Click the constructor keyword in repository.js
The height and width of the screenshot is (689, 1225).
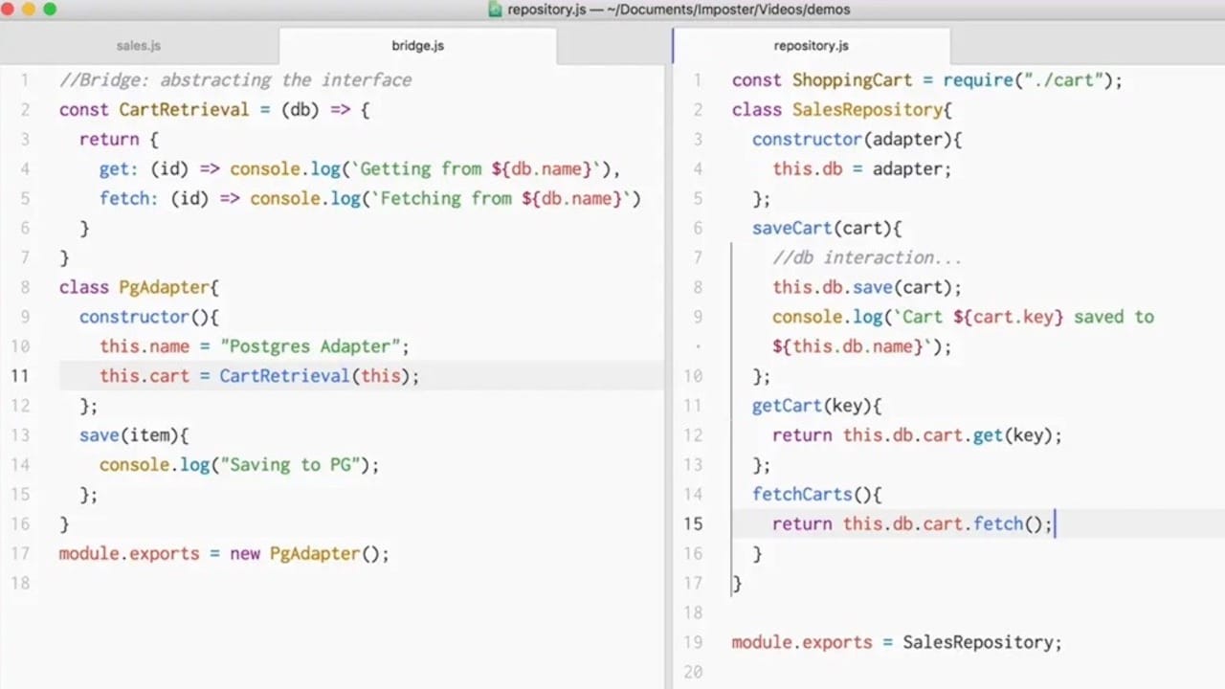coord(807,139)
